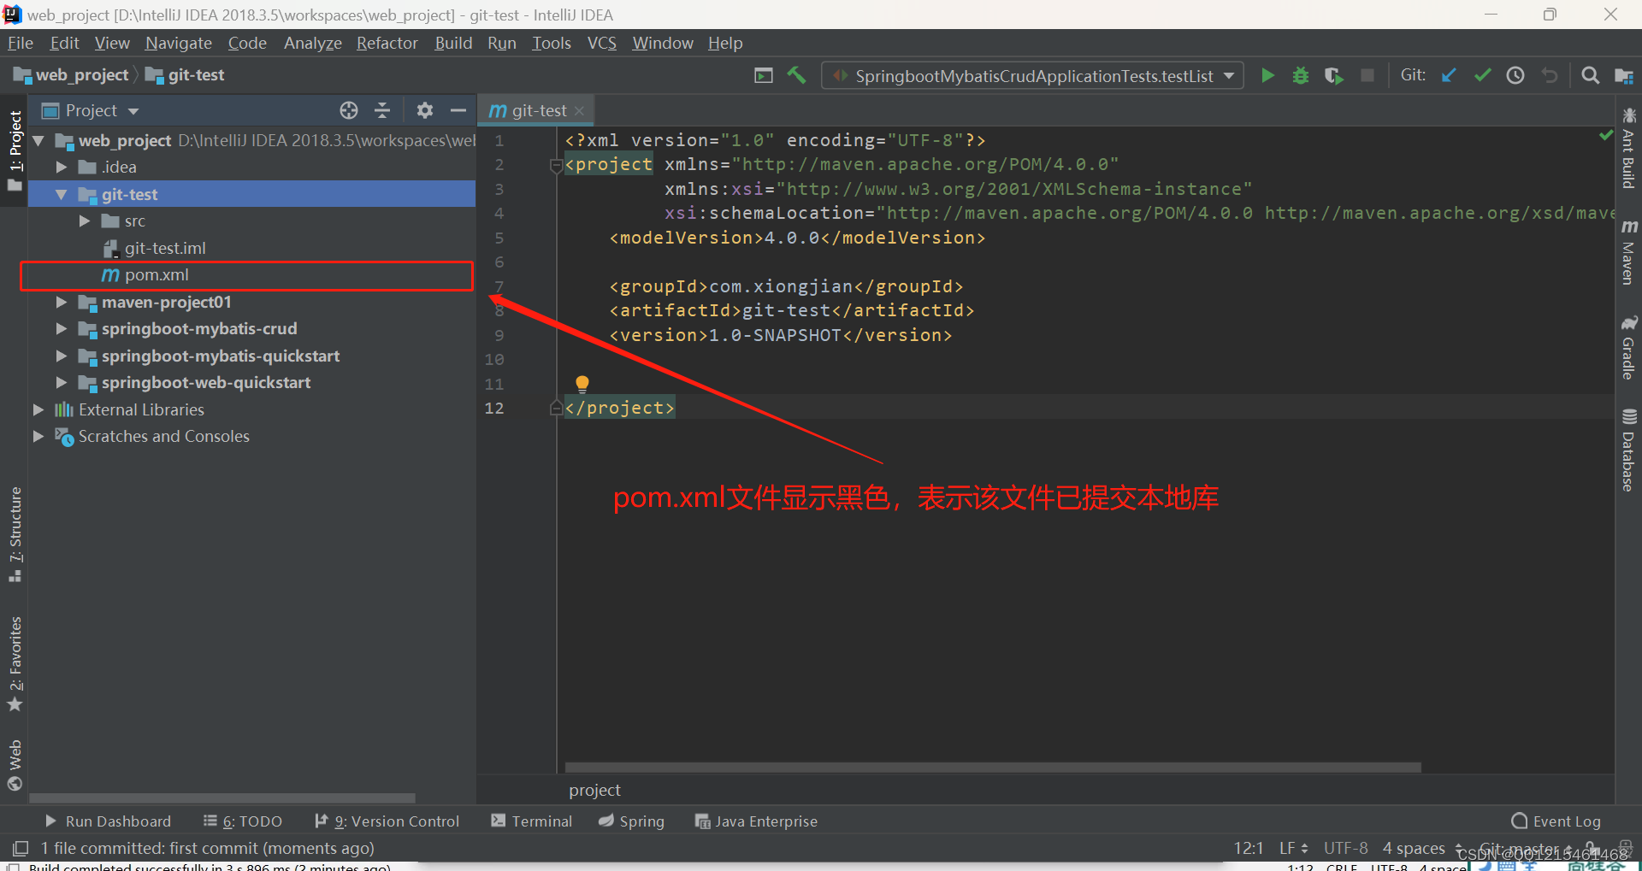Screen dimensions: 1642x871
Task: Open the Navigate menu
Action: pos(178,43)
